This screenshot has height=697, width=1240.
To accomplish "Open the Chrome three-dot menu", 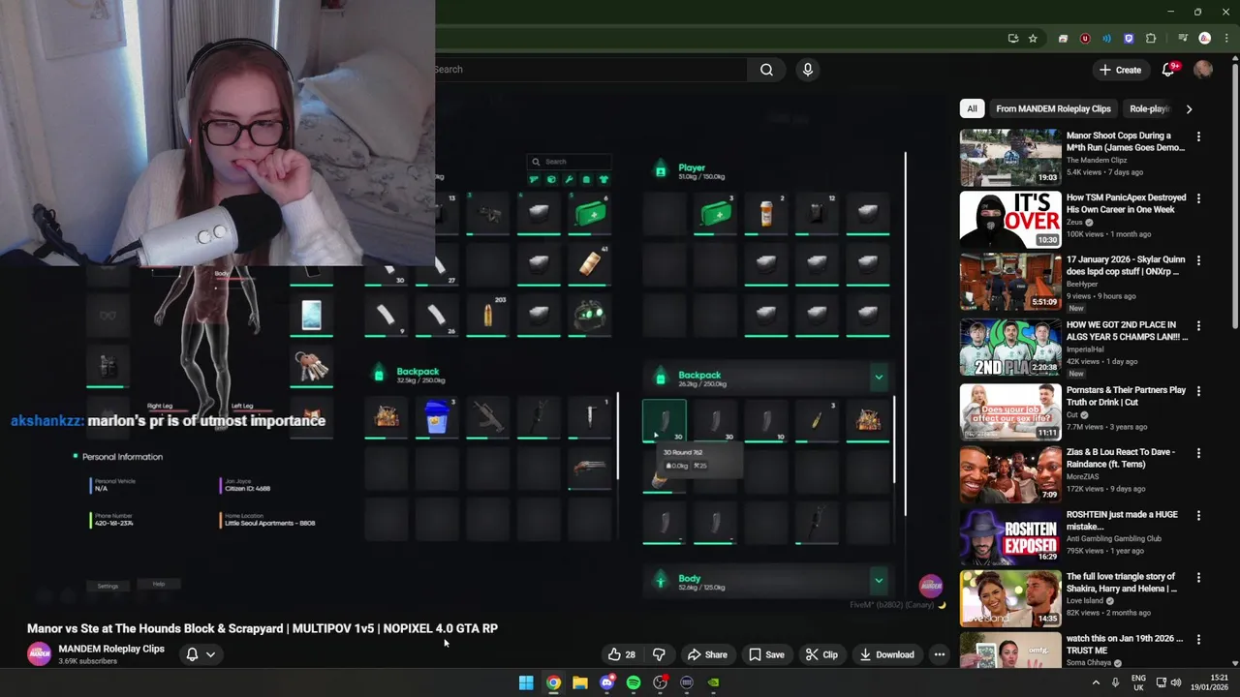I will point(1226,39).
